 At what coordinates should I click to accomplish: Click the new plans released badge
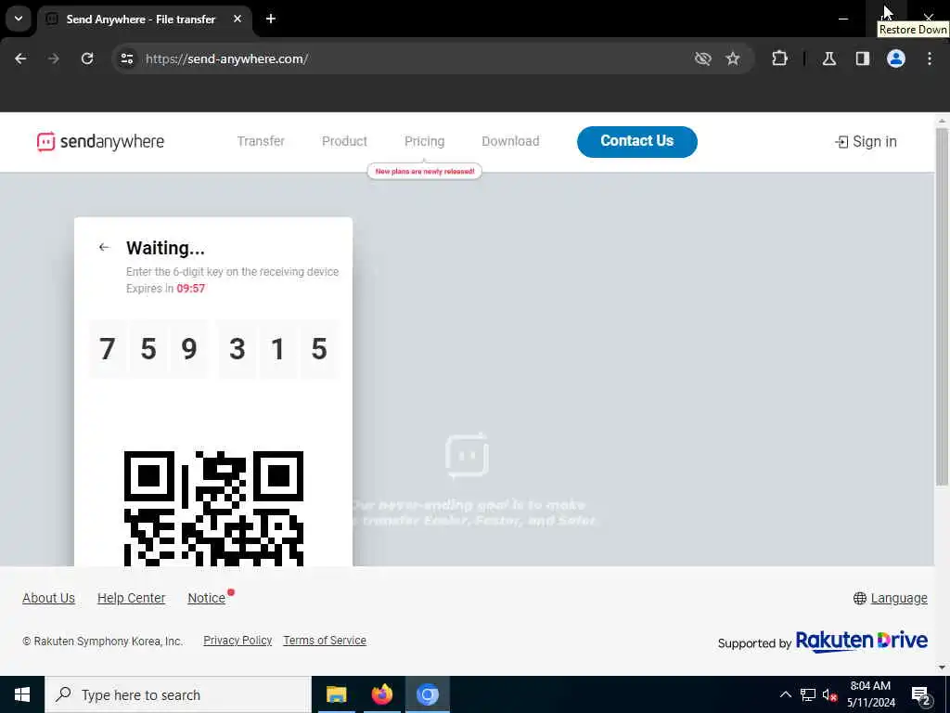(x=424, y=171)
